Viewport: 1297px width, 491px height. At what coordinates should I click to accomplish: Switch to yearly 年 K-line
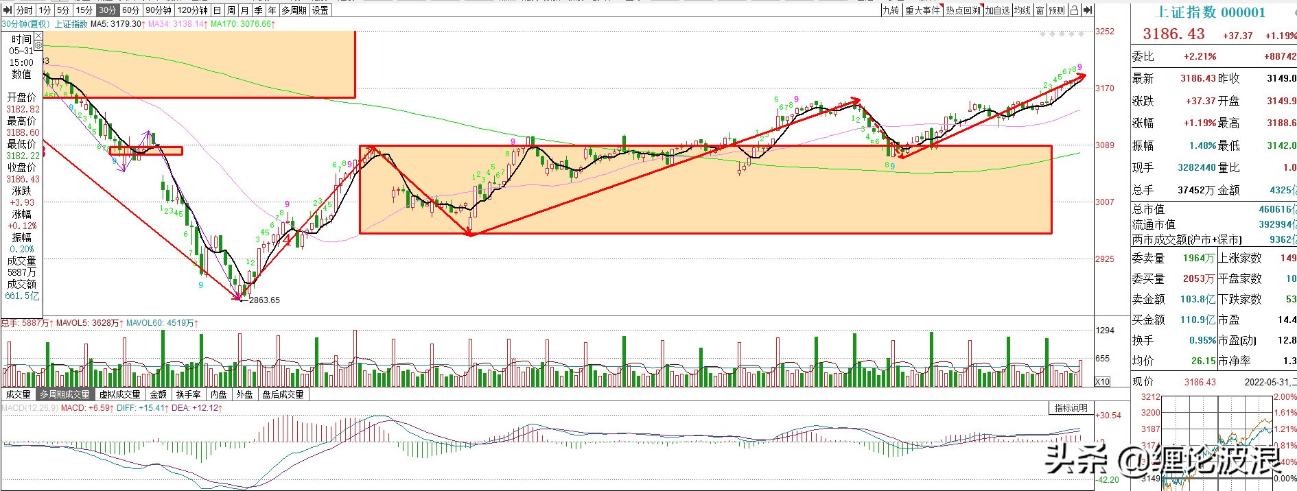(272, 10)
